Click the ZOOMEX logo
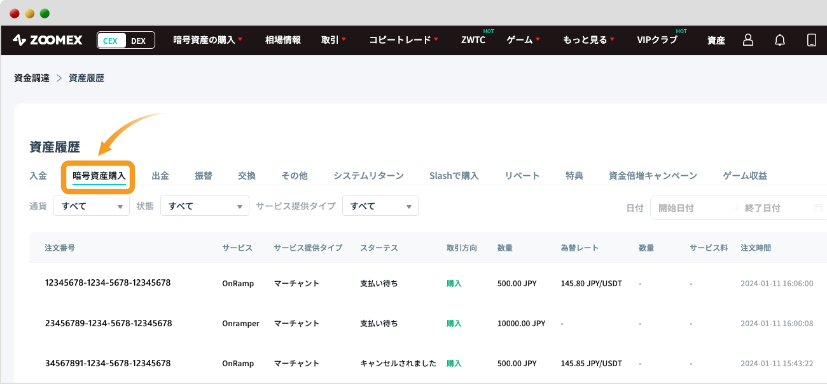This screenshot has height=384, width=827. click(x=48, y=40)
